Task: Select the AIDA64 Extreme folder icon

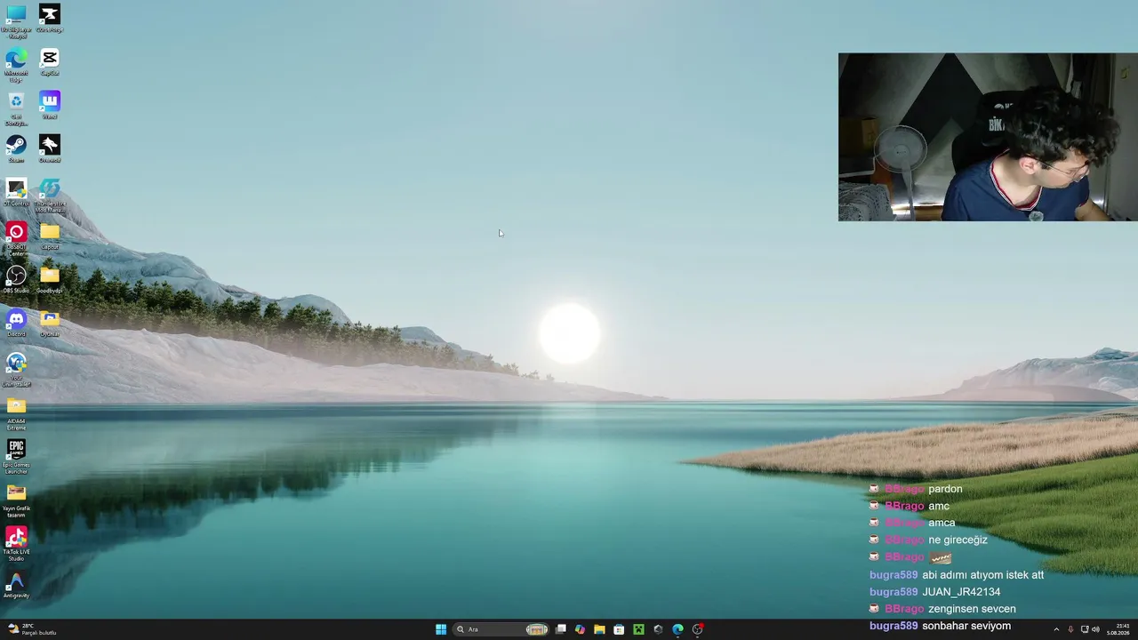Action: pos(16,413)
